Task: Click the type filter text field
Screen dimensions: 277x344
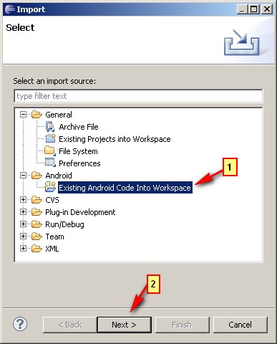Action: [138, 96]
